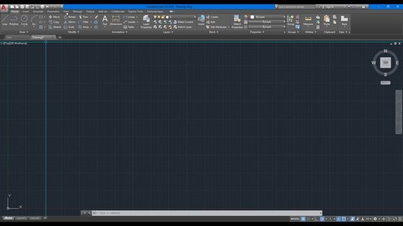Activate the Array command
This screenshot has height=226, width=403.
(x=84, y=27)
